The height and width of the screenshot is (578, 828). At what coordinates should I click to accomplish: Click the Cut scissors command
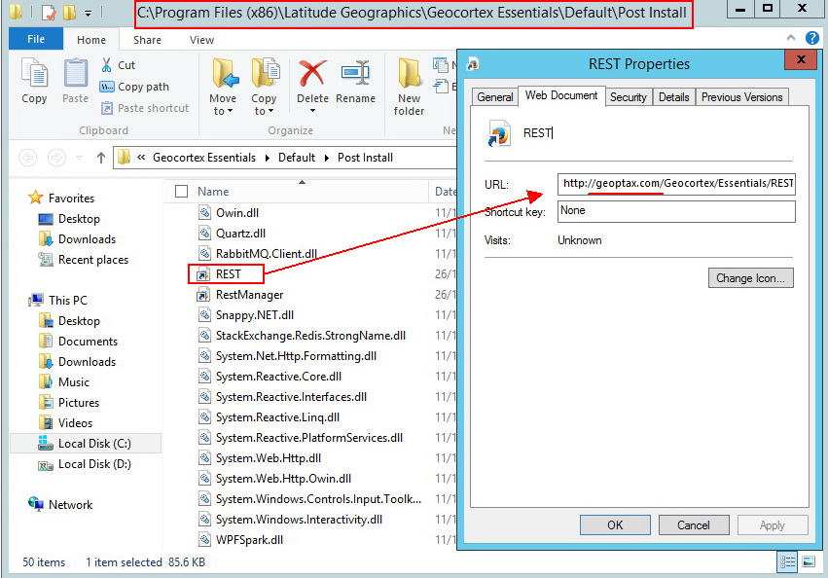(x=118, y=65)
